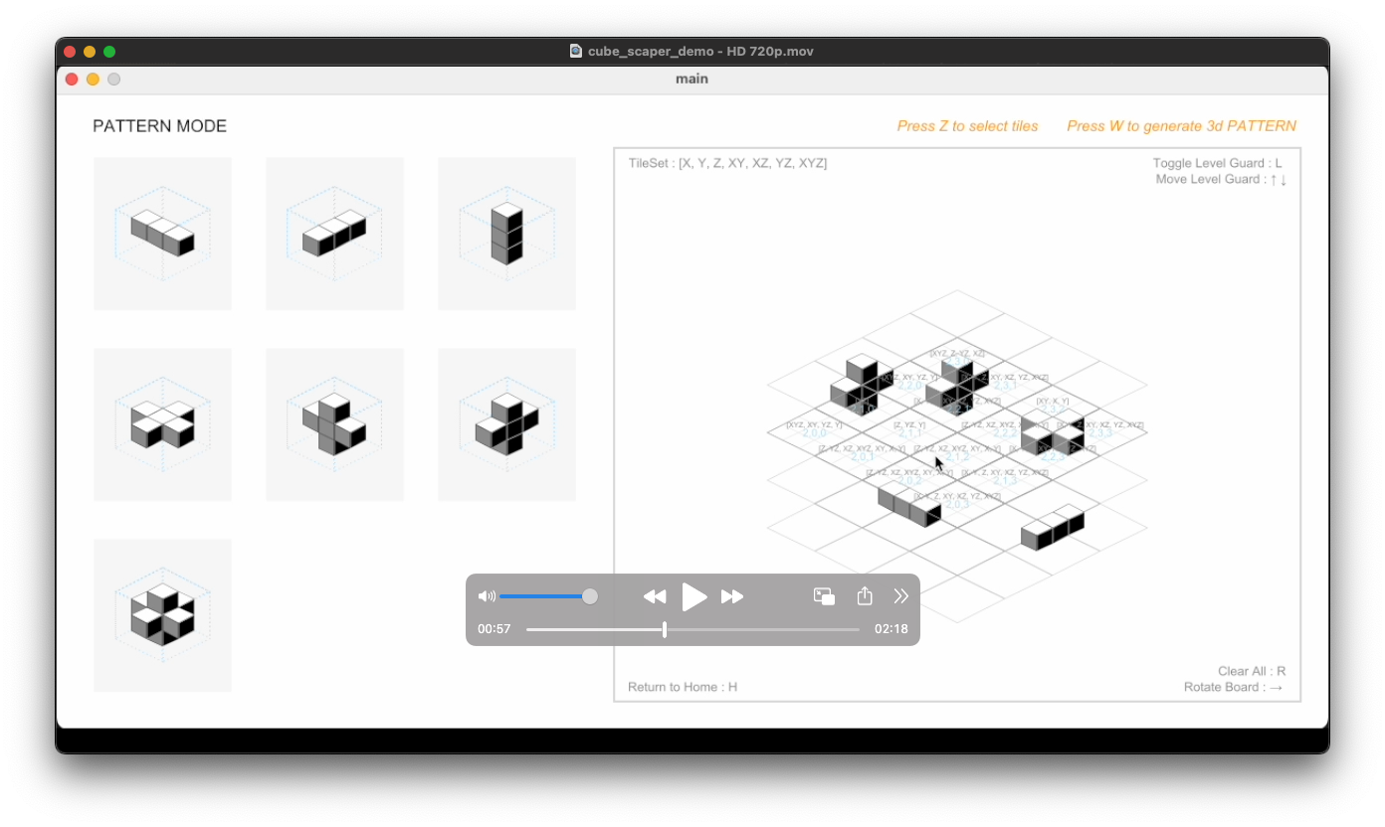Select the vertical three-cube column pattern tile
Screen dimensions: 1385x827
506,234
